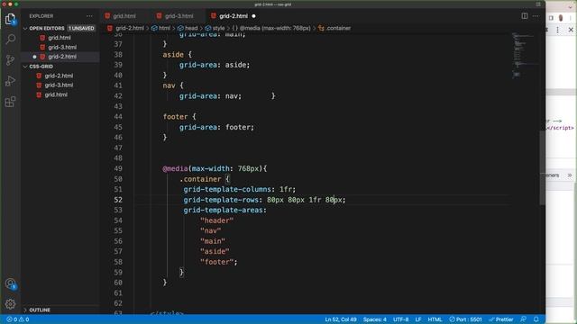Open the Search view in activity bar
The width and height of the screenshot is (577, 324).
(x=10, y=39)
